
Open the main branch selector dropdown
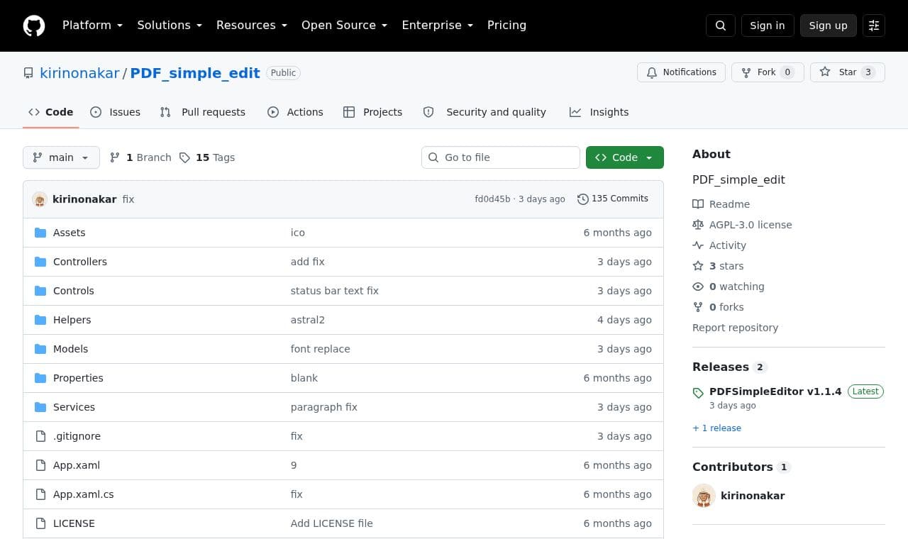pyautogui.click(x=61, y=157)
